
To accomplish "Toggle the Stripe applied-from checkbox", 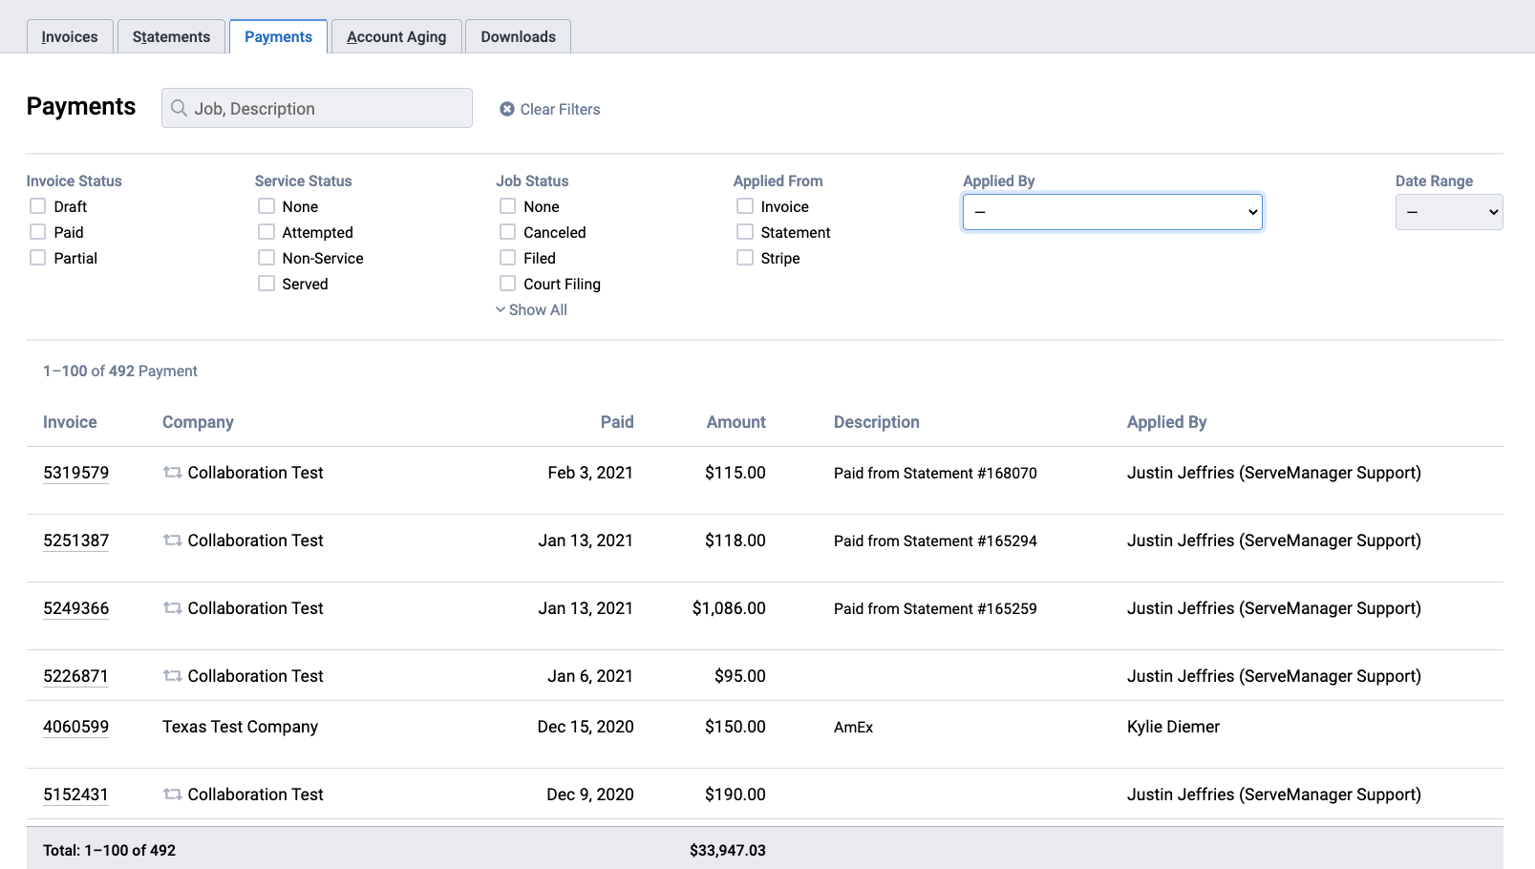I will pos(745,258).
